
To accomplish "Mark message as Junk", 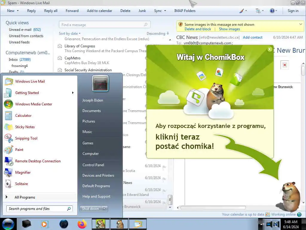I will point(142,11).
